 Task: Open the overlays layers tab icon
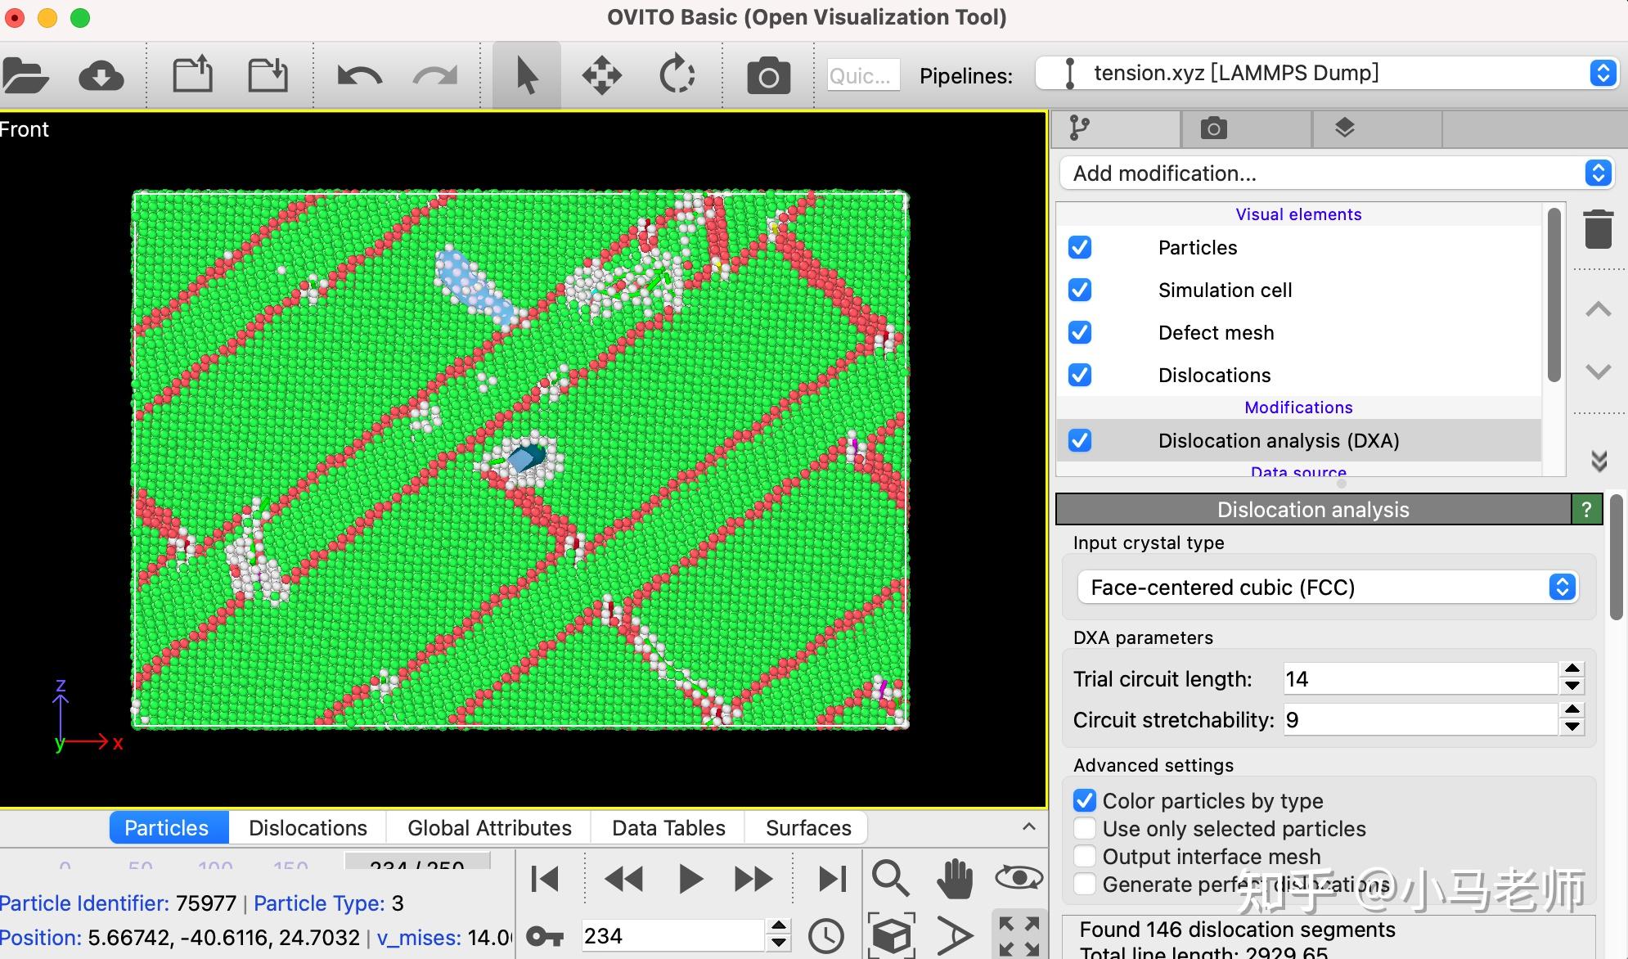(x=1344, y=128)
